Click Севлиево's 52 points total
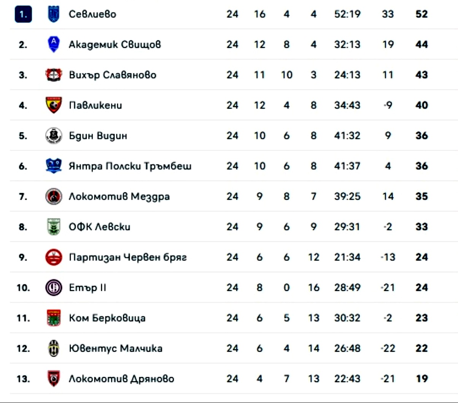The height and width of the screenshot is (403, 458). (x=422, y=14)
